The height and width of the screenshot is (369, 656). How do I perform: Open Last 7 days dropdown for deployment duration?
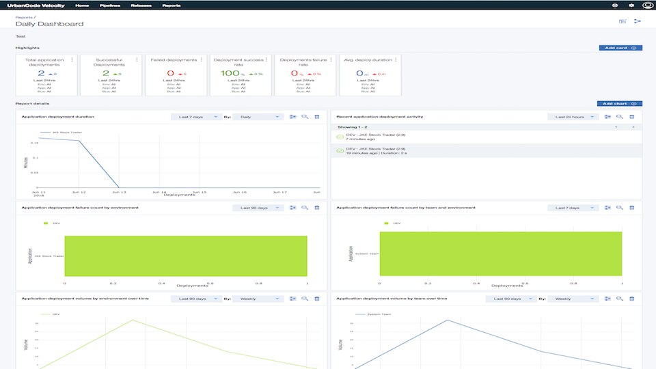pos(196,117)
